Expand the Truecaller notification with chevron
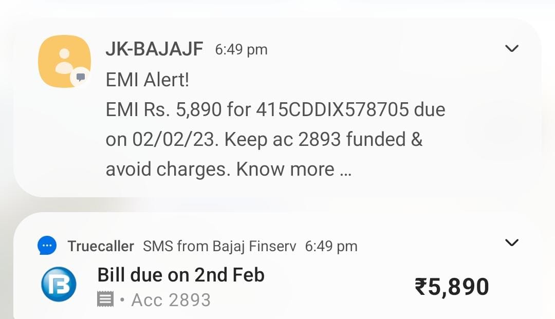Viewport: 555px width, 319px height. pyautogui.click(x=512, y=242)
